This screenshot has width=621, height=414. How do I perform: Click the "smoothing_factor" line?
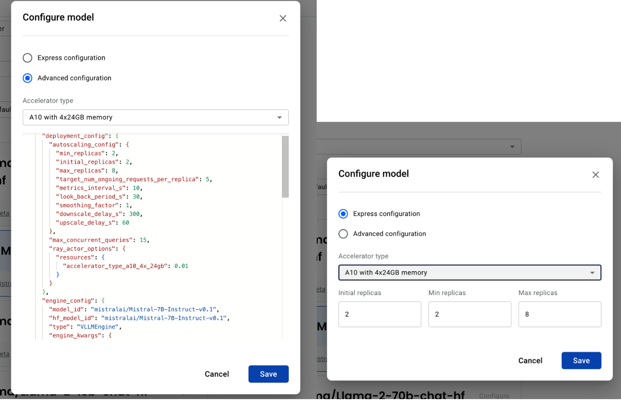click(94, 205)
